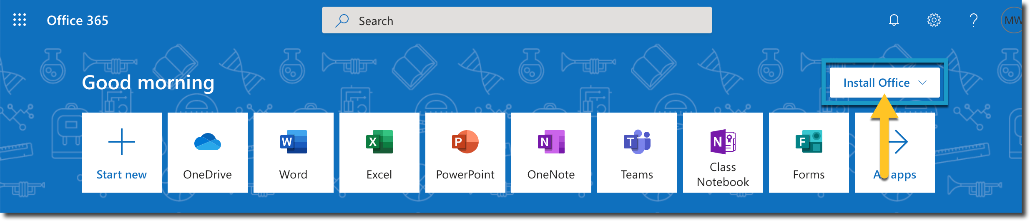Open the OneNote app tile
Viewport: 1030px width, 221px height.
click(x=551, y=153)
